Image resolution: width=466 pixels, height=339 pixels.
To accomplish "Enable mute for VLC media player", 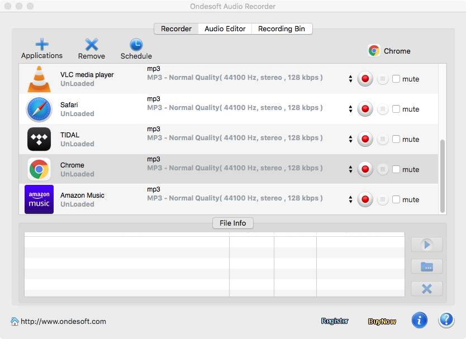I will (396, 79).
